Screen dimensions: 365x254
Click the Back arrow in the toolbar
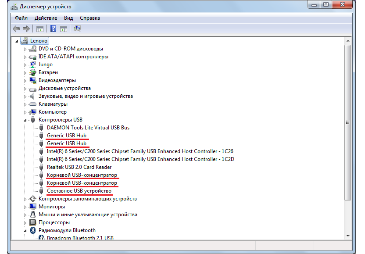[16, 29]
